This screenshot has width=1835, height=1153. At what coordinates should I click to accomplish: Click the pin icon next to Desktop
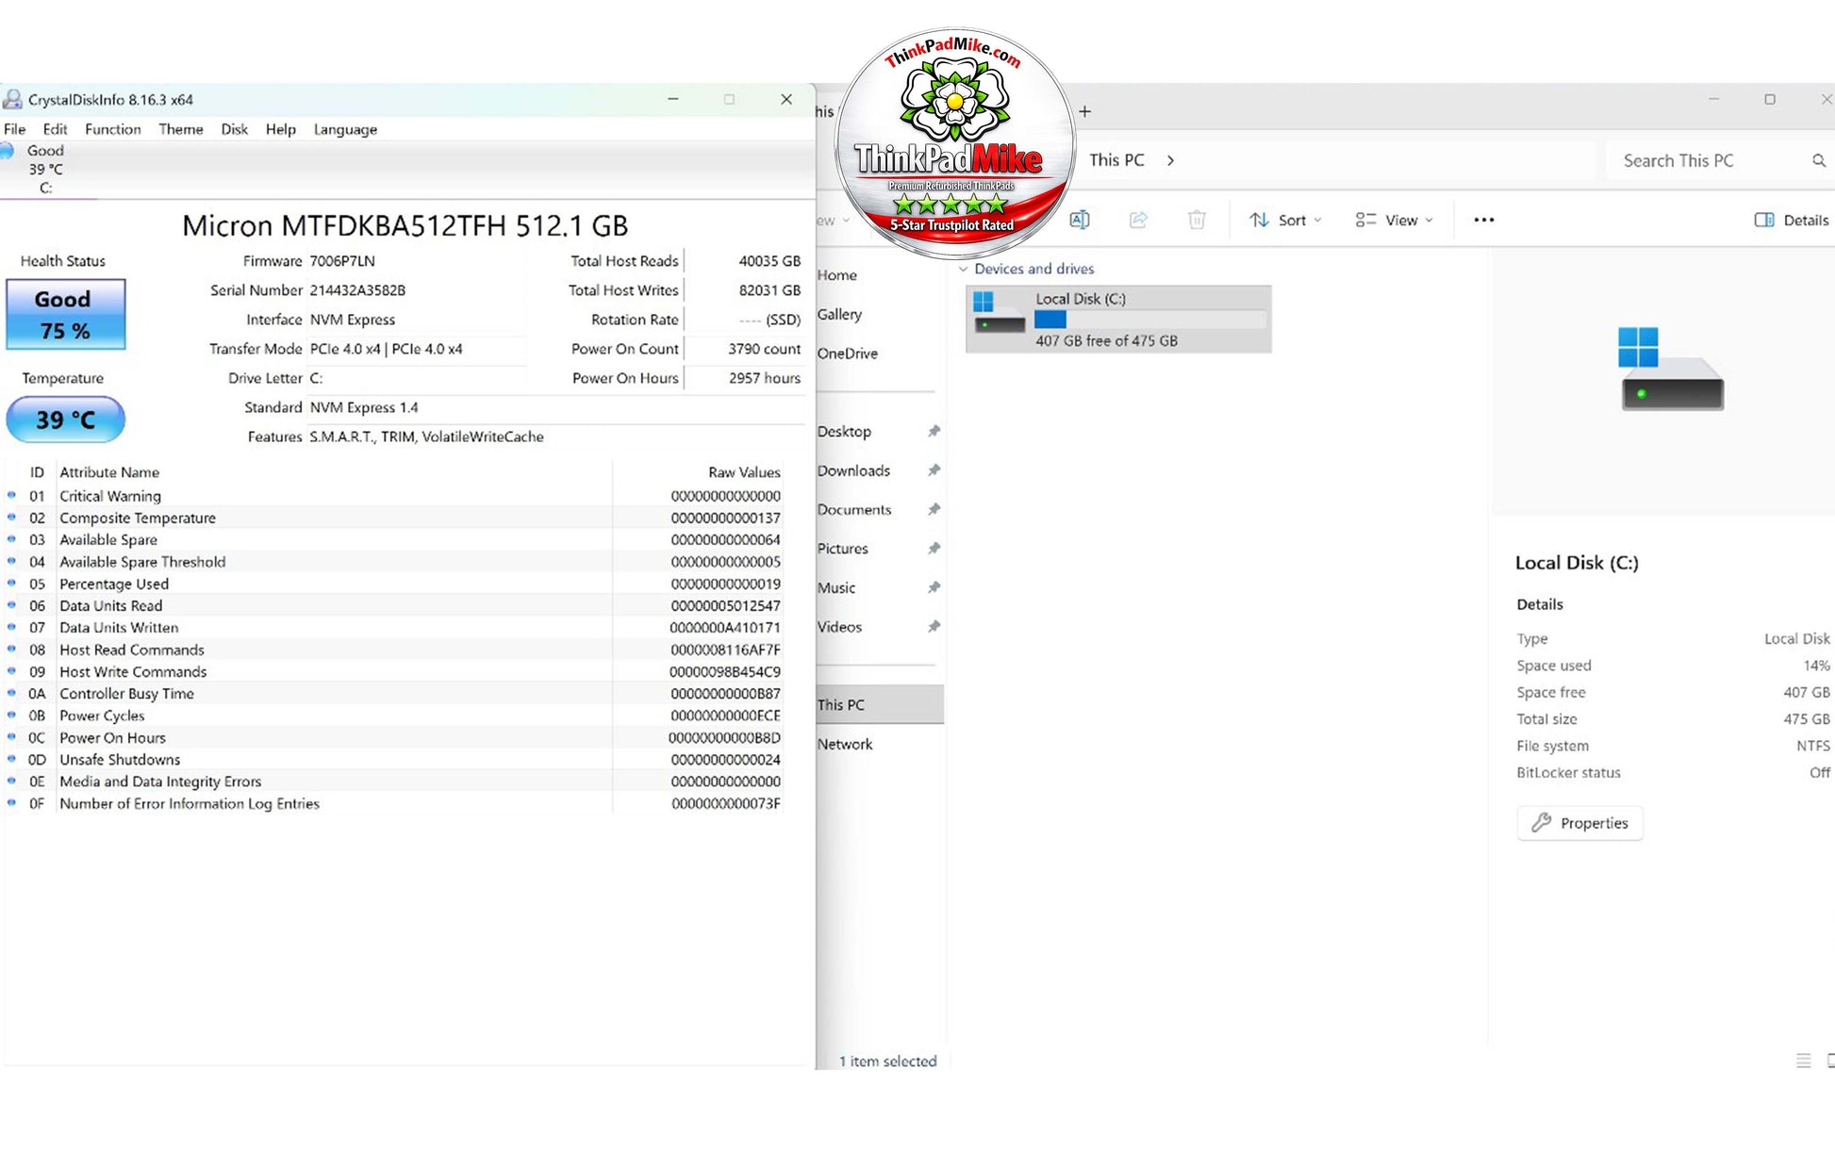pos(934,431)
